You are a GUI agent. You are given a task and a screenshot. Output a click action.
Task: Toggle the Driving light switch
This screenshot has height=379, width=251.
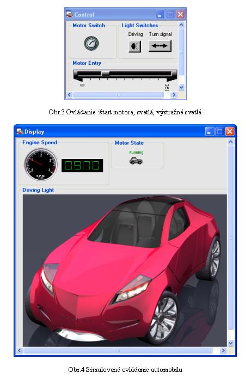pyautogui.click(x=135, y=46)
